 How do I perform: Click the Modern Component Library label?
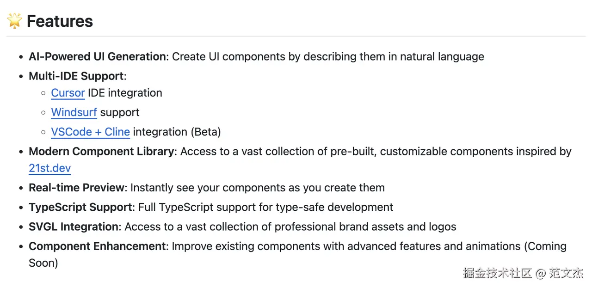click(x=101, y=151)
